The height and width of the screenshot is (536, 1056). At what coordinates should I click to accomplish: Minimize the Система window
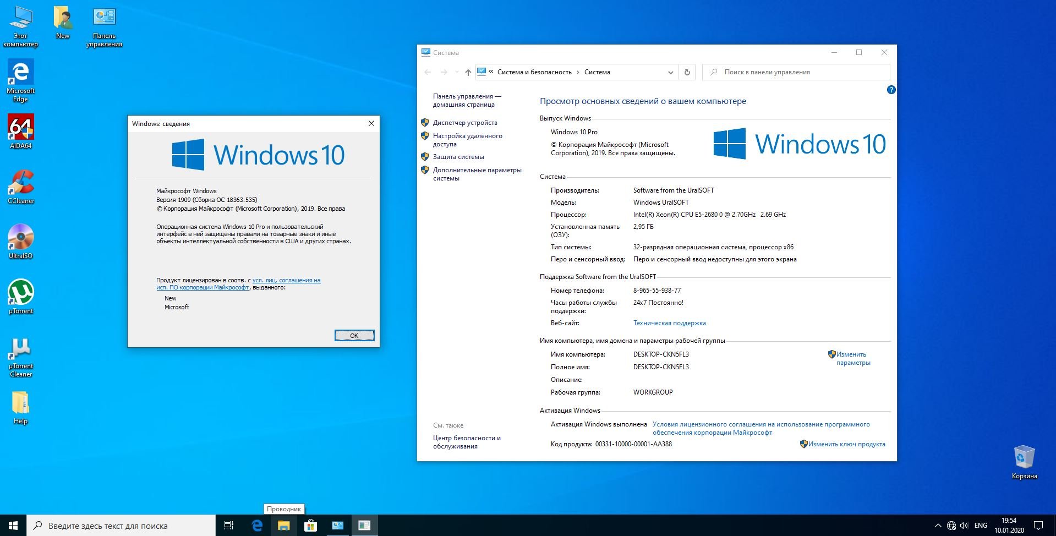[x=834, y=52]
